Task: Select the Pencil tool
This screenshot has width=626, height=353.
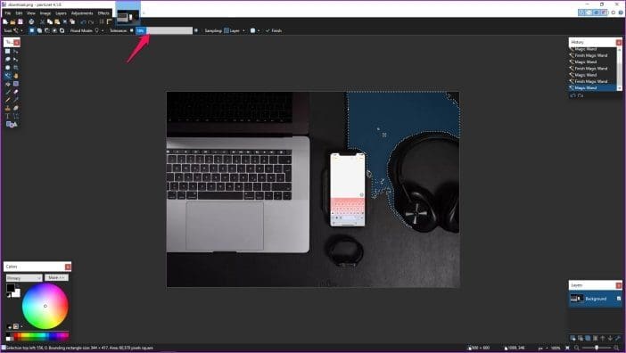Action: pos(8,100)
